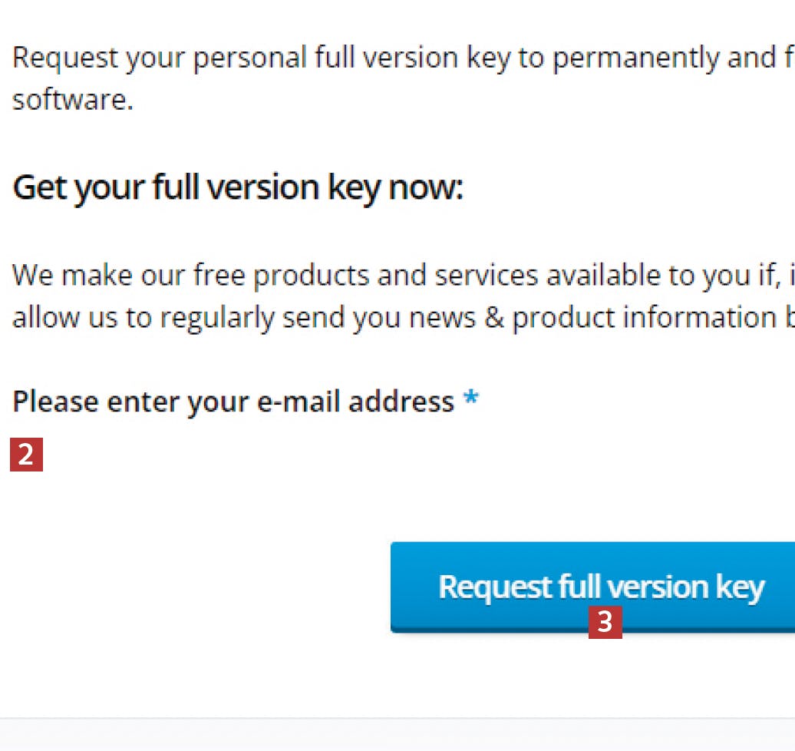Click the "Get your full version key now:" heading
Image resolution: width=795 pixels, height=751 pixels.
(238, 187)
